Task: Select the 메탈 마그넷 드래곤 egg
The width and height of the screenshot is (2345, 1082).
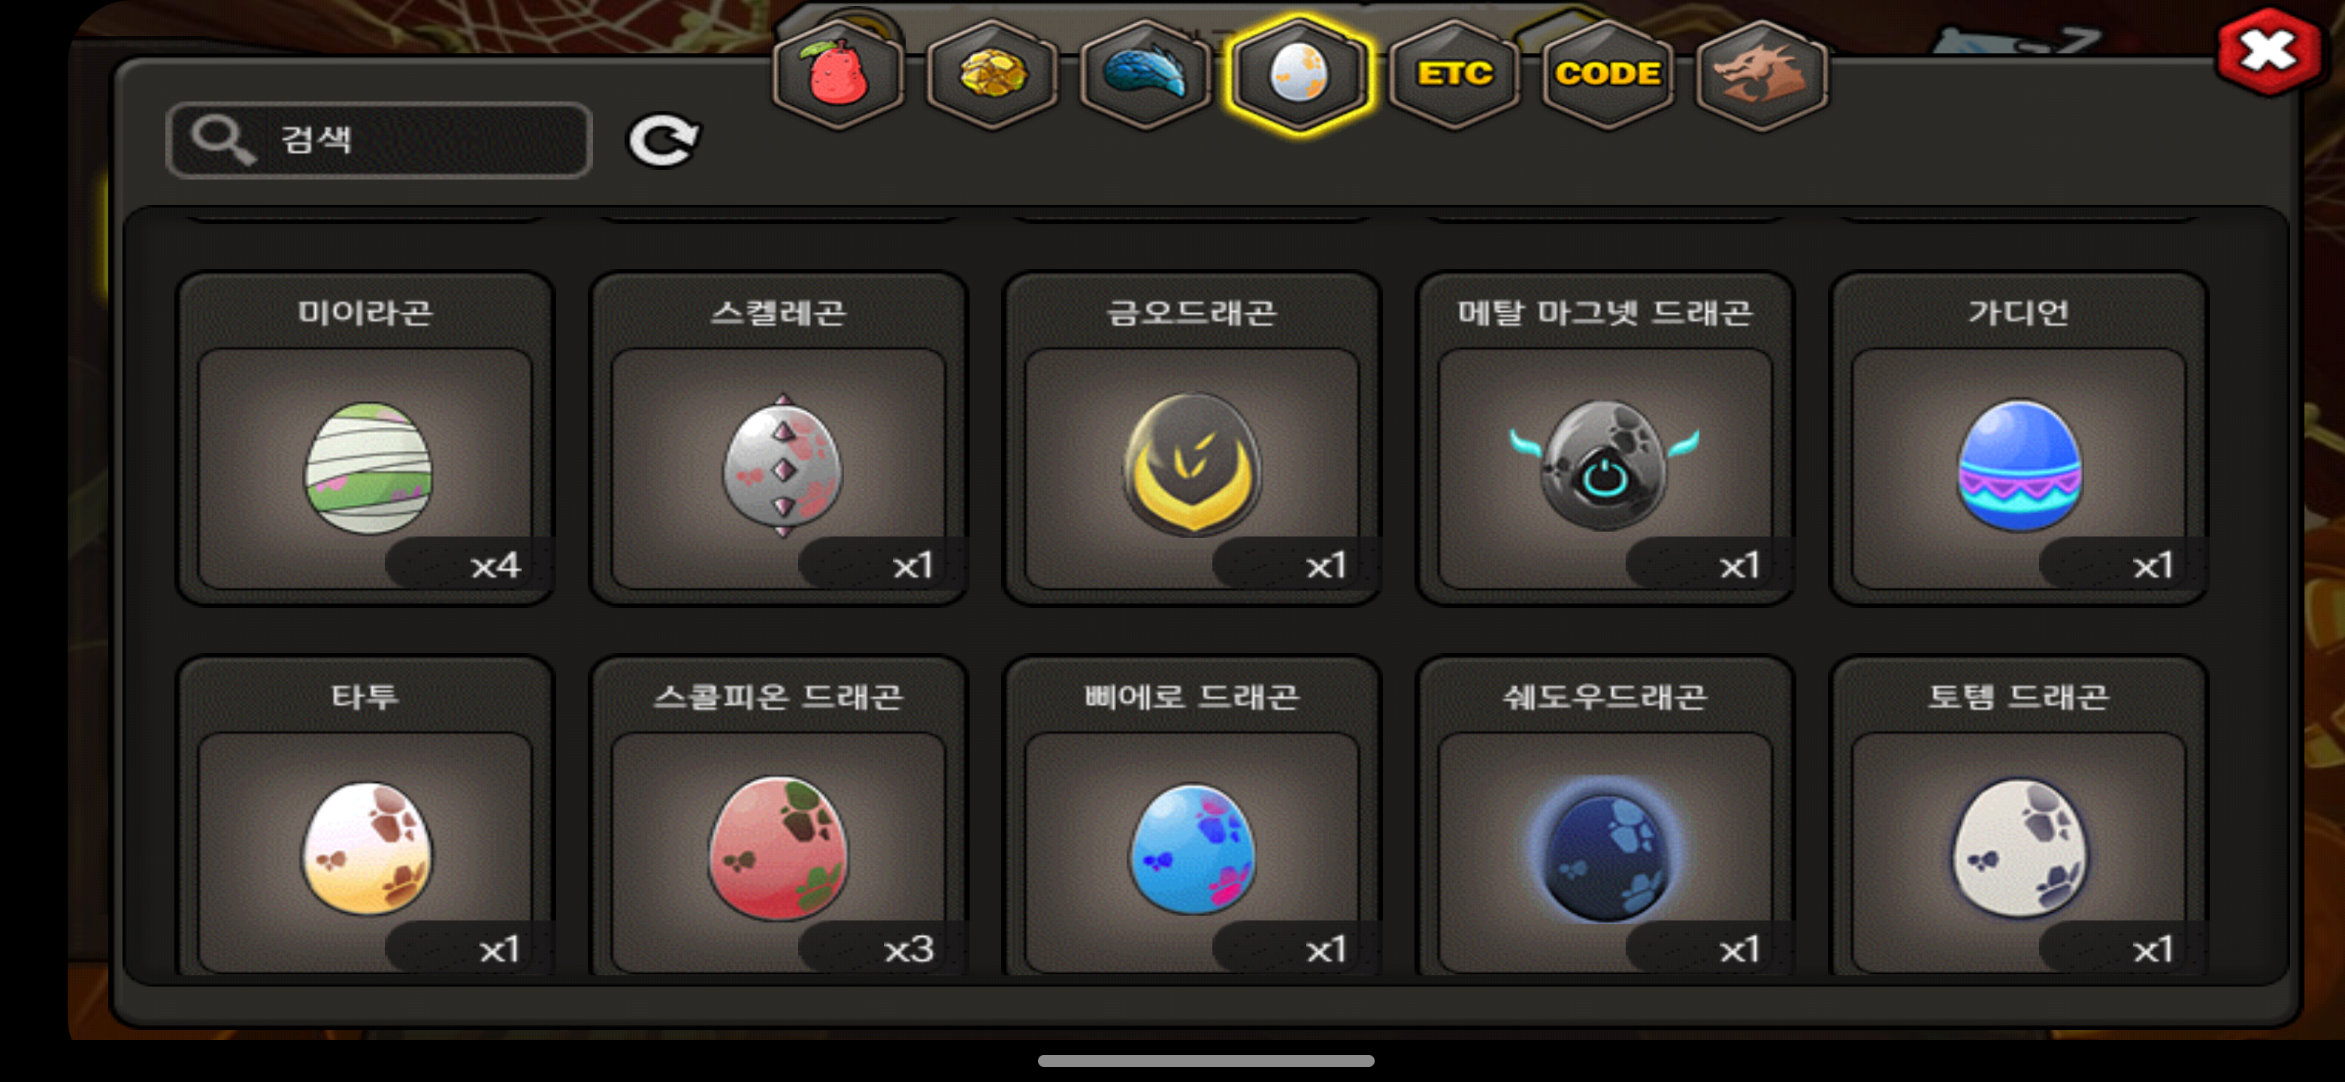Action: (1605, 440)
